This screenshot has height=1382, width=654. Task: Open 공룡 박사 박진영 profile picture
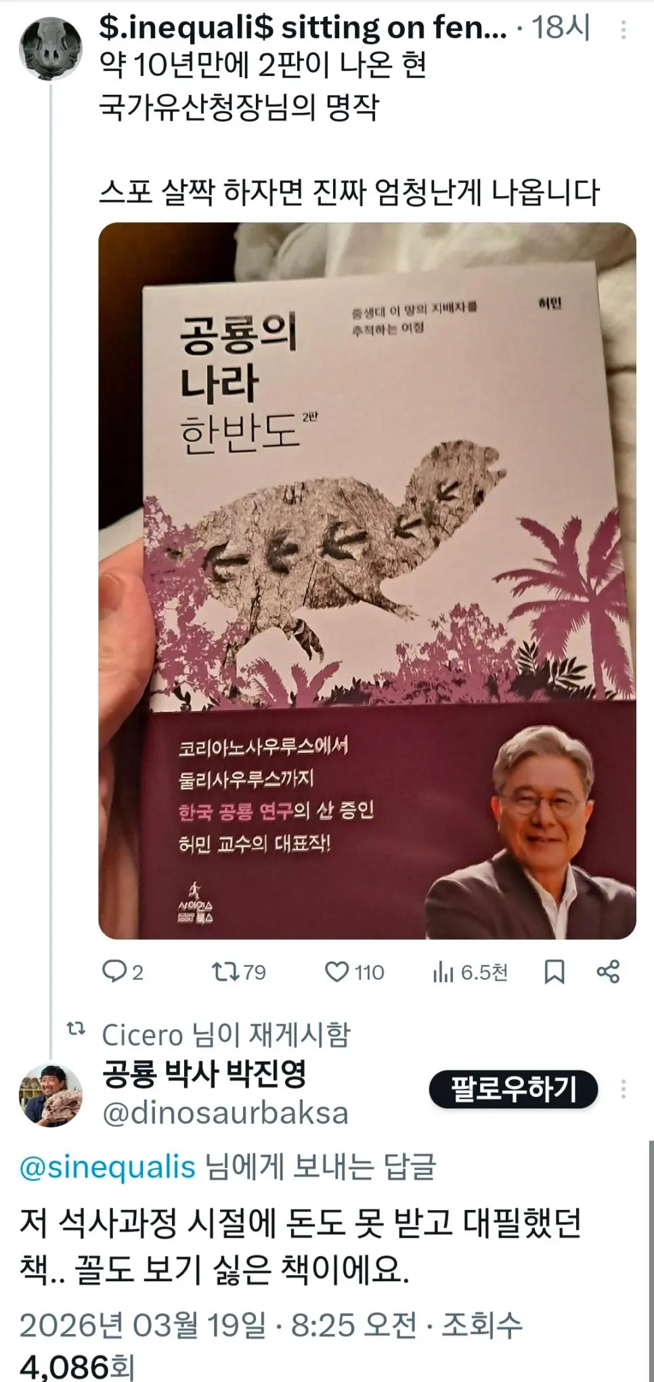coord(50,1095)
